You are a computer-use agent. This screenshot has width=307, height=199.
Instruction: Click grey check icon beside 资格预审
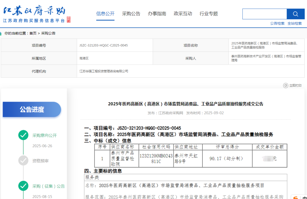click(x=23, y=161)
